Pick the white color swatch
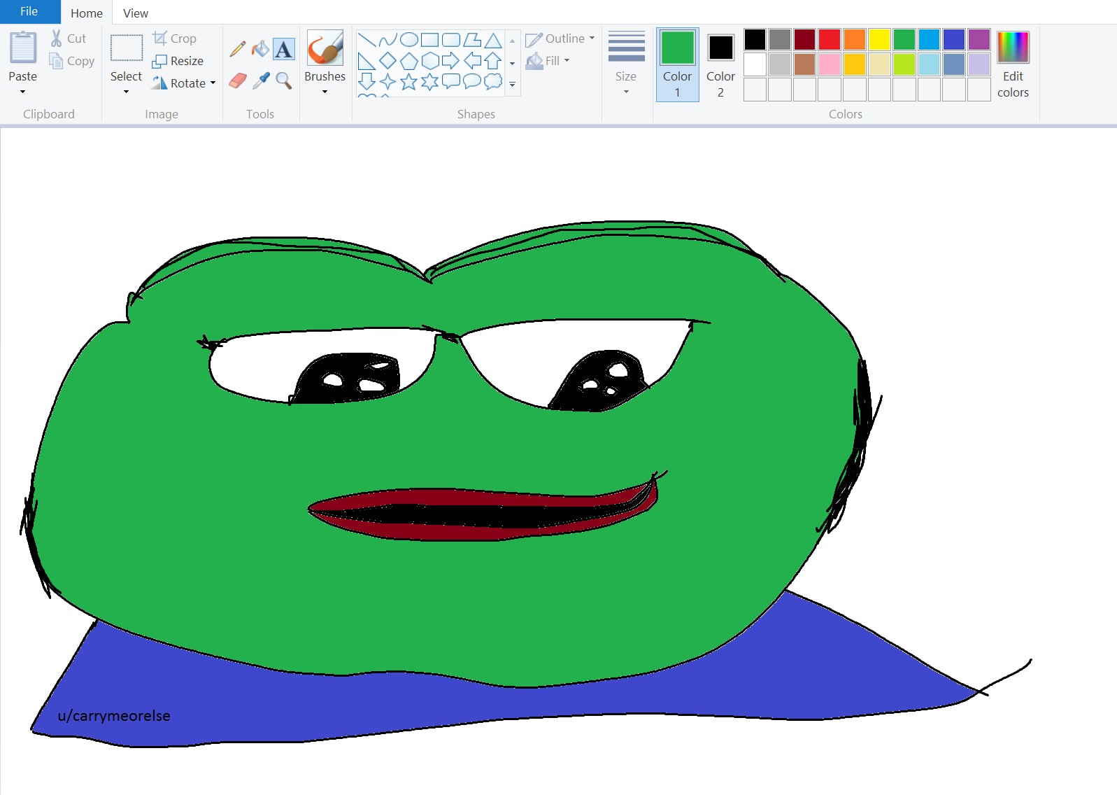The height and width of the screenshot is (795, 1117). (x=755, y=64)
